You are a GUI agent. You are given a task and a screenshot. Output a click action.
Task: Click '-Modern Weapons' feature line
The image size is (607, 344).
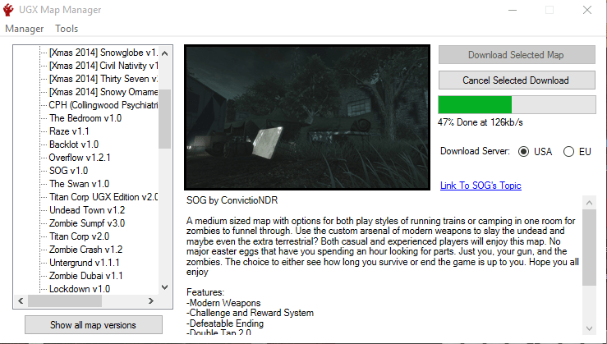pos(223,303)
